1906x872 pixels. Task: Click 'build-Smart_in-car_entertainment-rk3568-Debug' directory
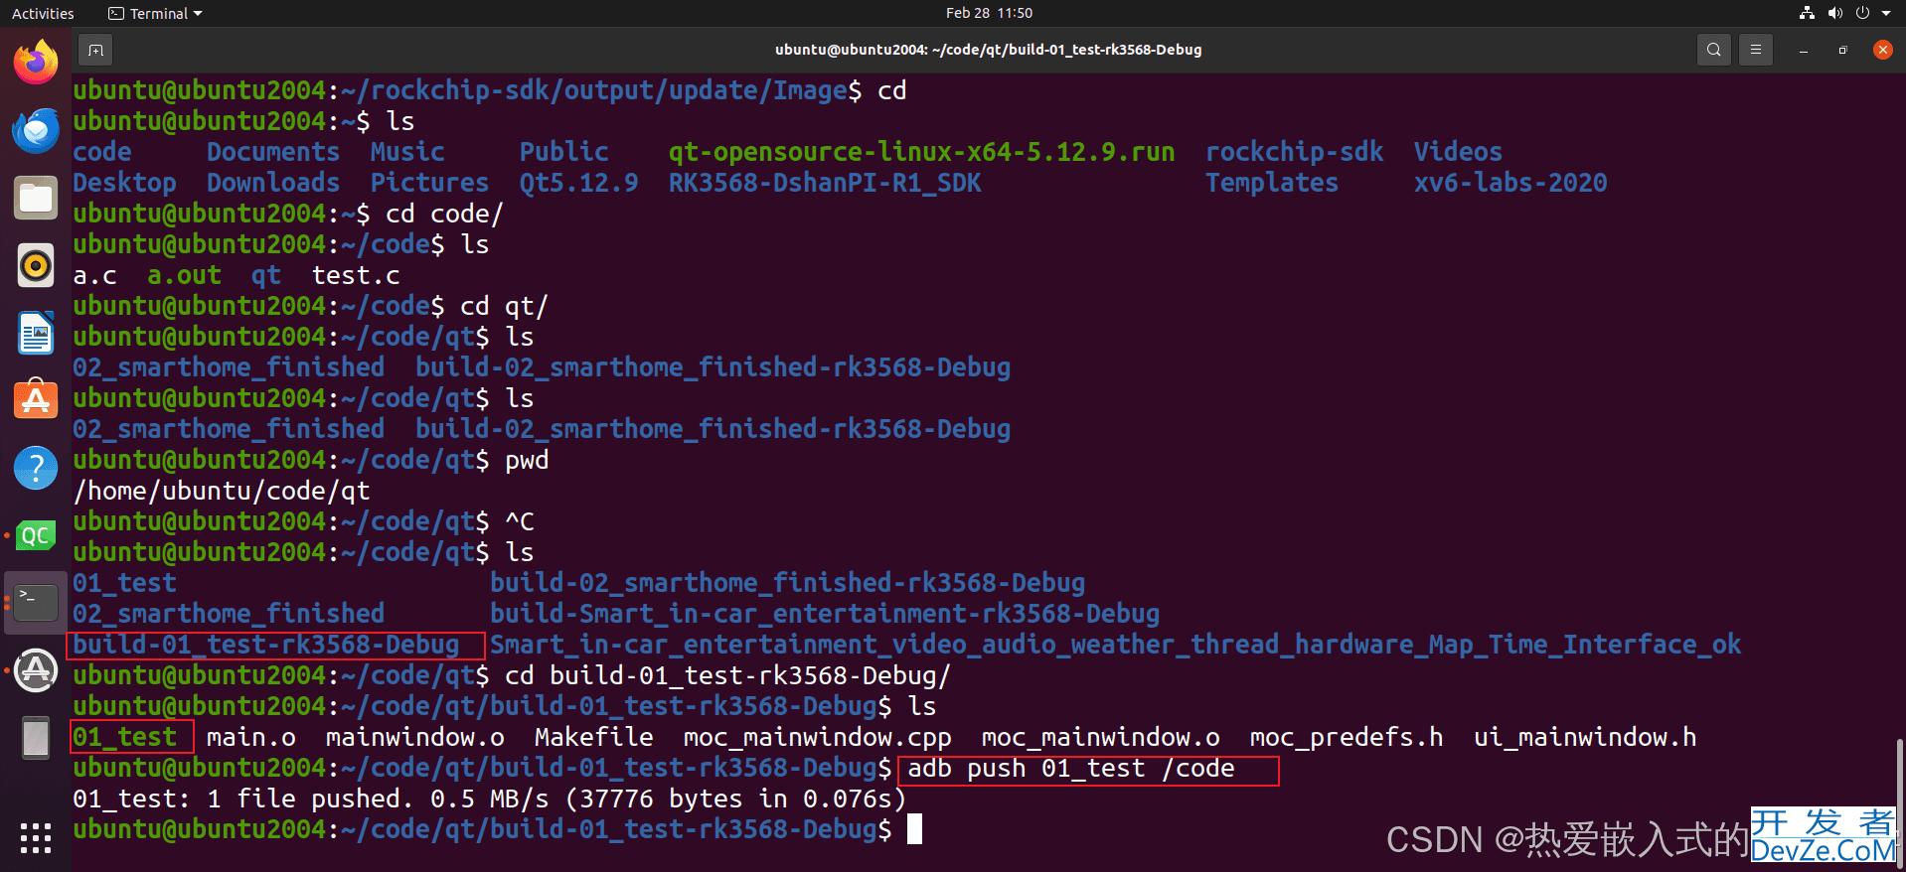(x=825, y=614)
